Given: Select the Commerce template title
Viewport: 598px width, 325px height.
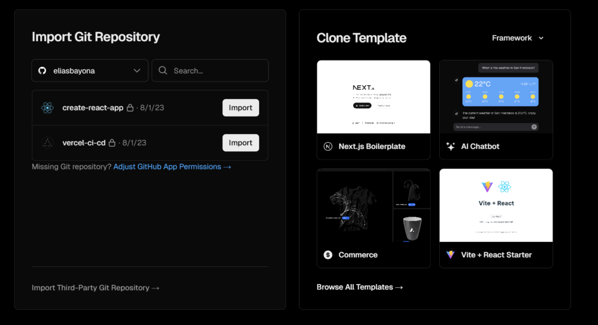Looking at the screenshot, I should 358,255.
